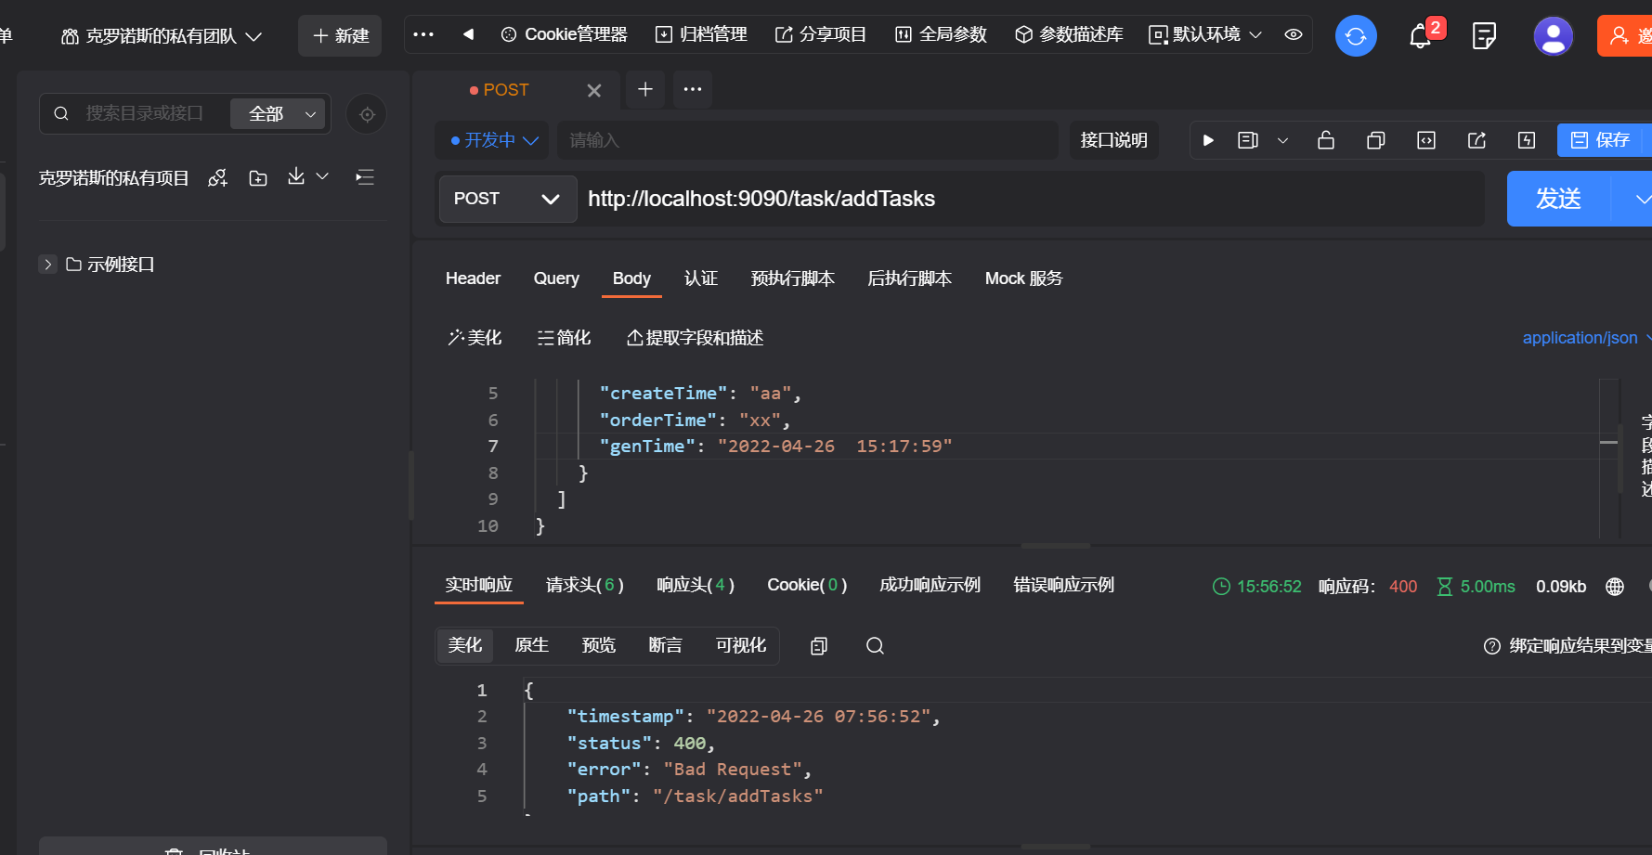Open the POST method dropdown

pyautogui.click(x=507, y=199)
